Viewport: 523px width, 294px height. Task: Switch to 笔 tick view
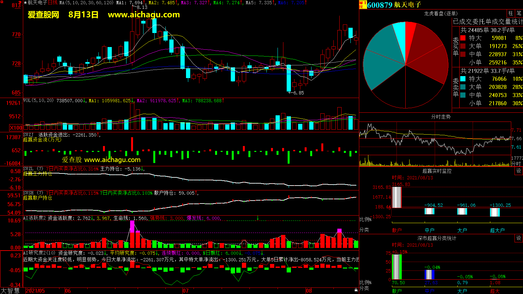(519, 13)
